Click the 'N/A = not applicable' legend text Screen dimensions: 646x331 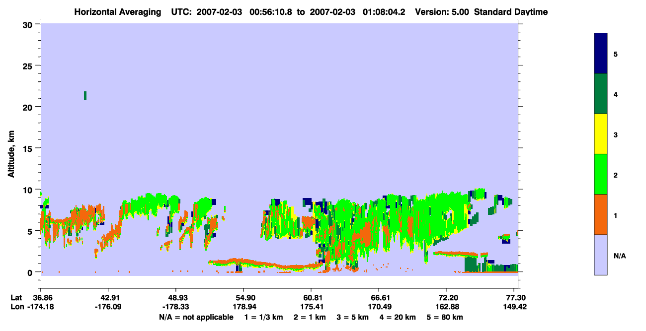196,317
